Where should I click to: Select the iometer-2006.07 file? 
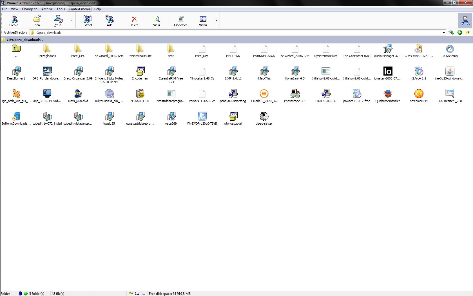click(x=388, y=73)
